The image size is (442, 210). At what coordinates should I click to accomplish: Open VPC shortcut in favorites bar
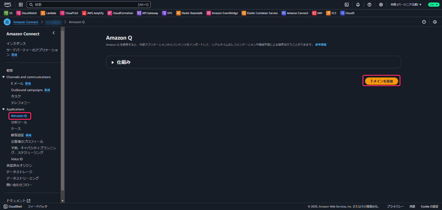167,13
